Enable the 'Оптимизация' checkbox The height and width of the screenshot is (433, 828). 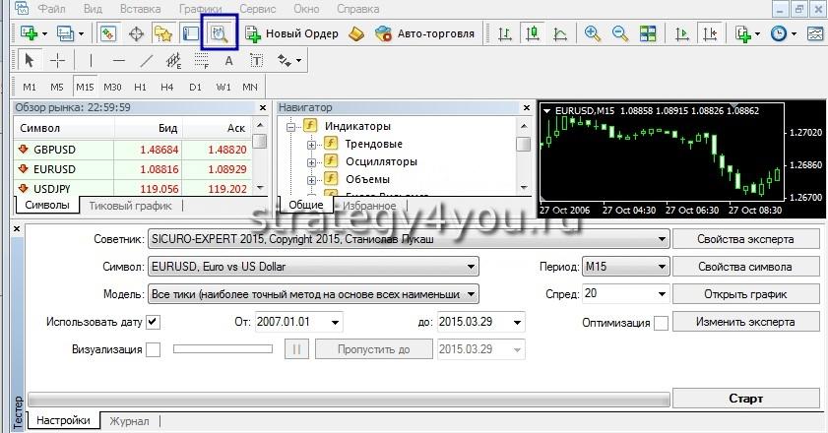pos(662,322)
